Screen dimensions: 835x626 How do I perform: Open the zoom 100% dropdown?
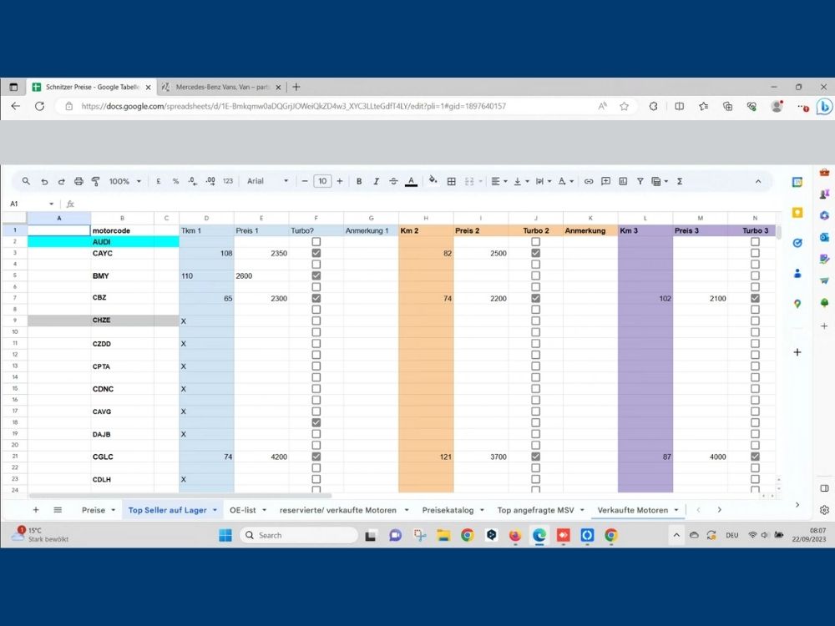(125, 181)
